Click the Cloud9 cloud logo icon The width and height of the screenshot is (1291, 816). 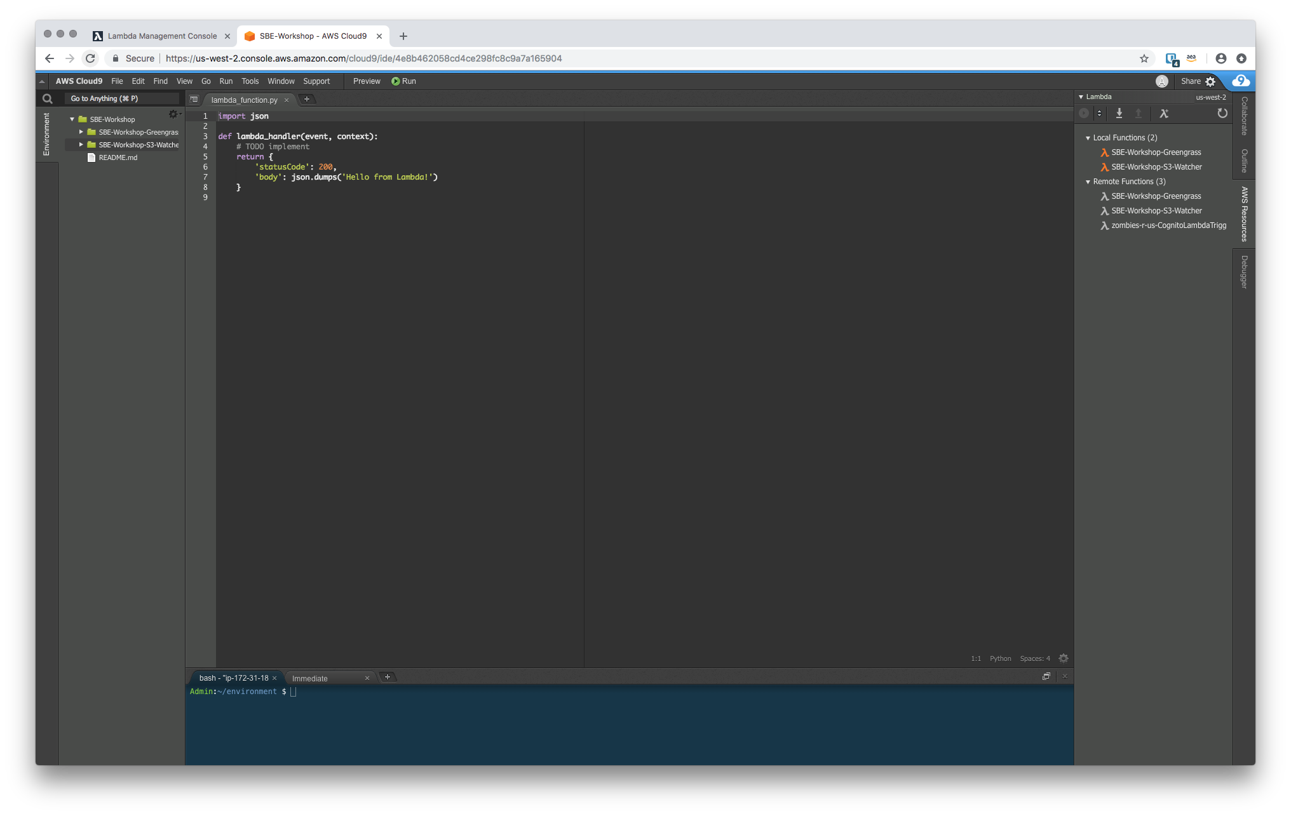click(x=1241, y=81)
